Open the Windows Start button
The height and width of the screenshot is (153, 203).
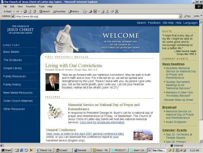(x=6, y=150)
